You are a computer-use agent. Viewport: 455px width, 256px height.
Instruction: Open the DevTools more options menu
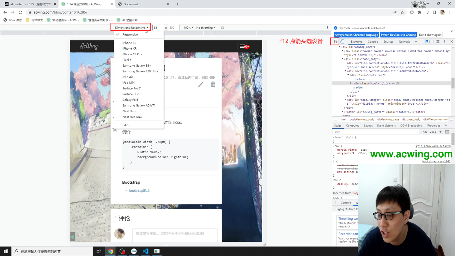445,41
